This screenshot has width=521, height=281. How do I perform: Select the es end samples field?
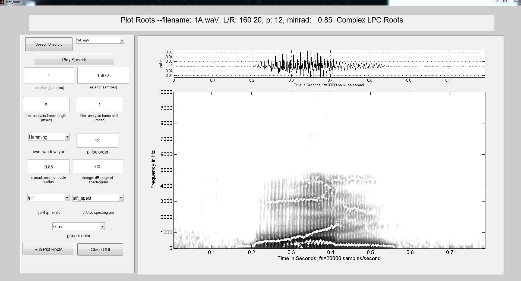click(x=103, y=75)
